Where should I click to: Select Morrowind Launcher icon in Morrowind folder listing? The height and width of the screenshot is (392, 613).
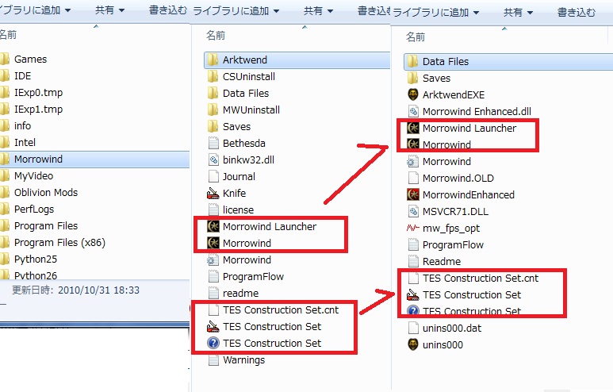point(213,226)
